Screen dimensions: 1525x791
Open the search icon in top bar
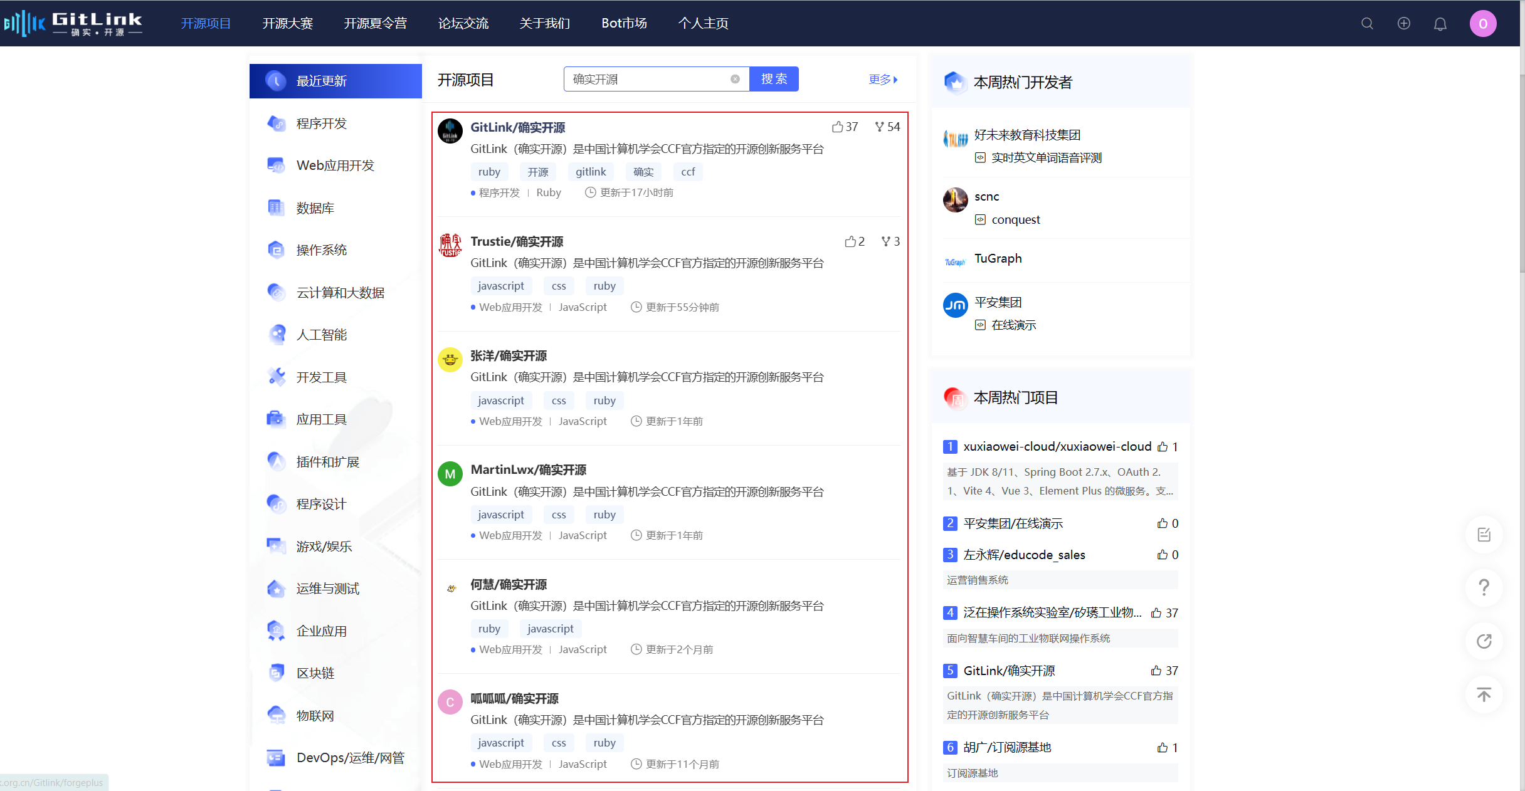(x=1367, y=24)
